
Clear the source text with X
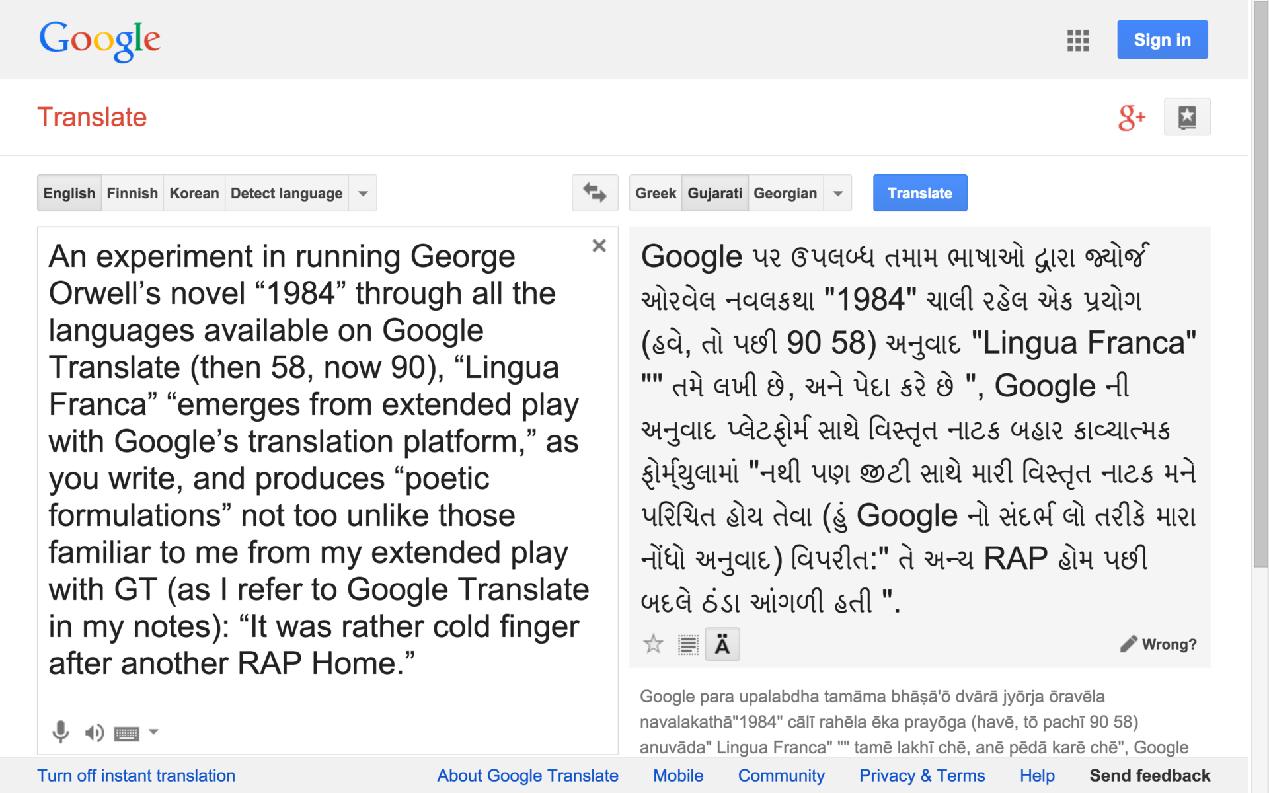[599, 246]
